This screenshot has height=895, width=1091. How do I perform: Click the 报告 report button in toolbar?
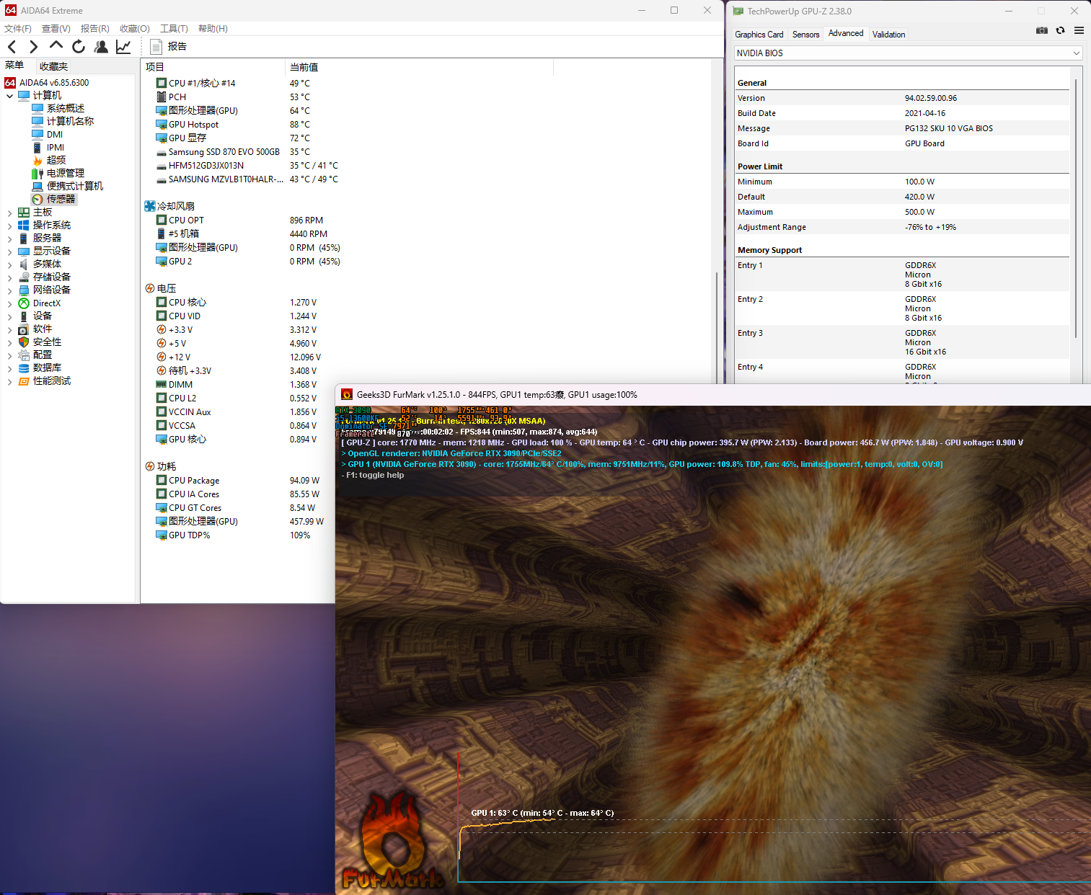[x=168, y=47]
